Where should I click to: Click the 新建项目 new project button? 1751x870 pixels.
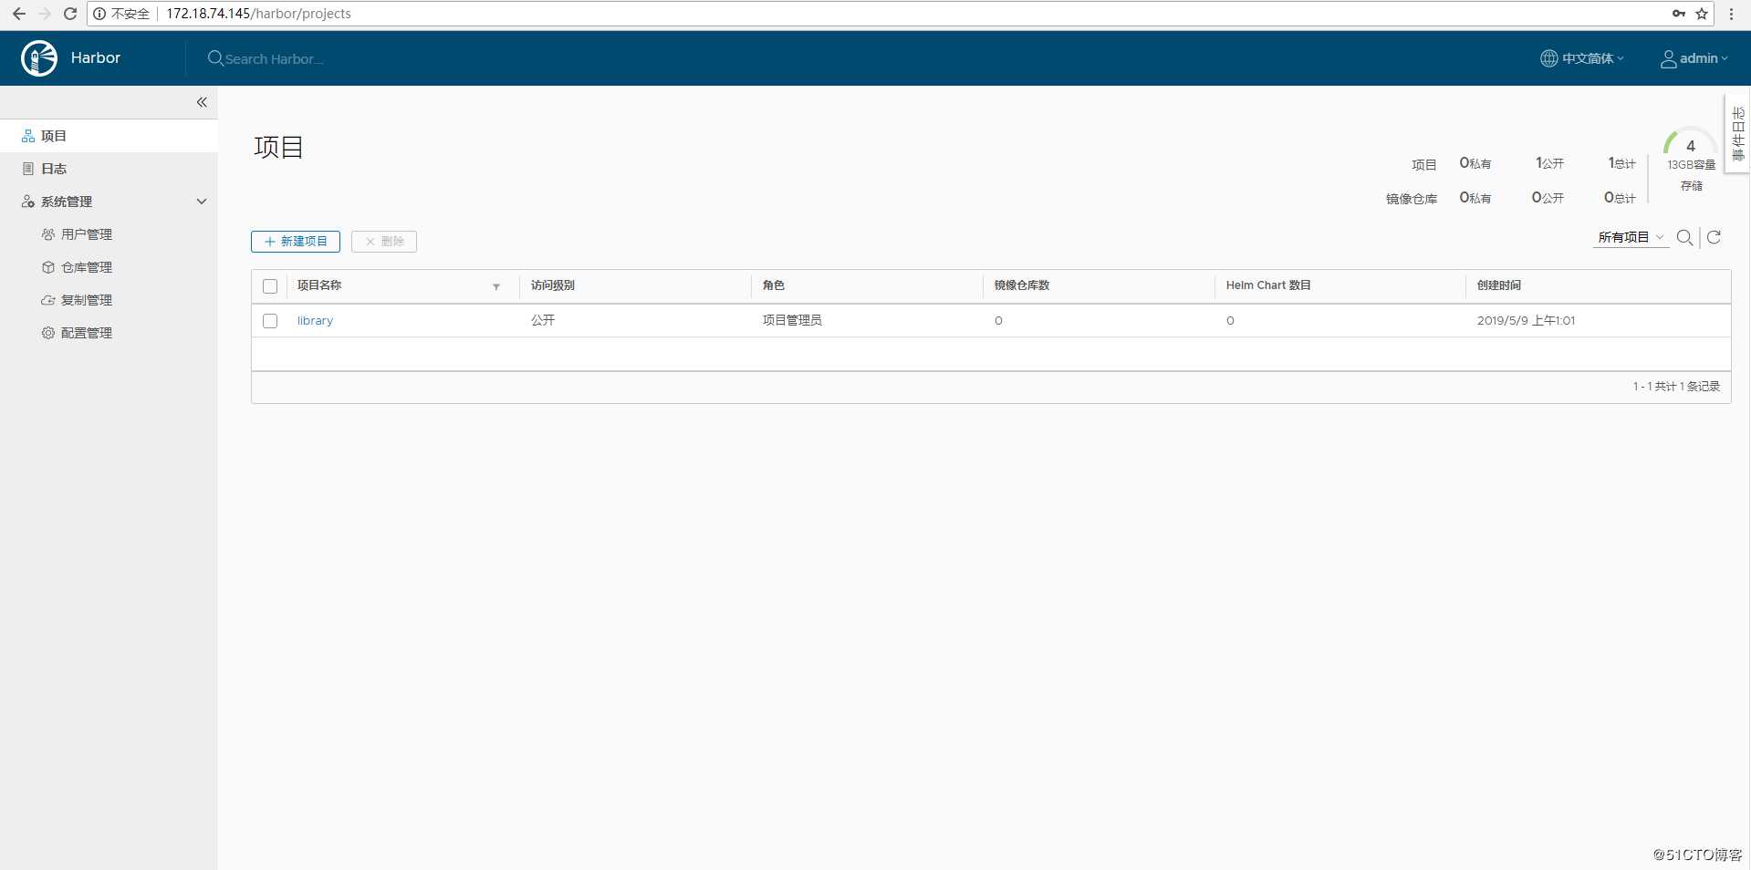[296, 242]
